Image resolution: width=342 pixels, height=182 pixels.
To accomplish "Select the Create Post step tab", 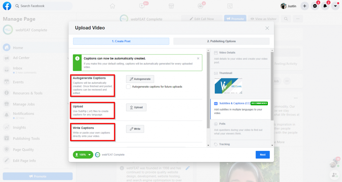I will pyautogui.click(x=121, y=41).
